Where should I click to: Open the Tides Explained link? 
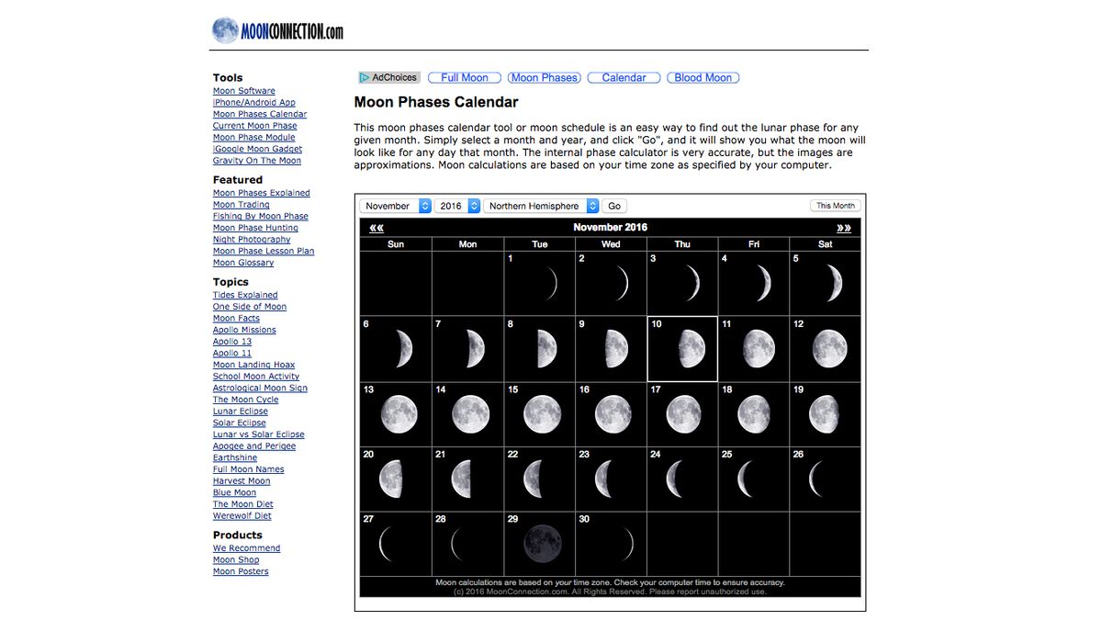245,295
